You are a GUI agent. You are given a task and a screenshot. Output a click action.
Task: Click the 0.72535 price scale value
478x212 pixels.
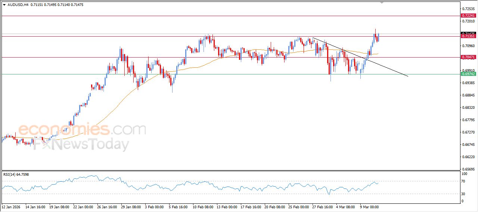468,9
